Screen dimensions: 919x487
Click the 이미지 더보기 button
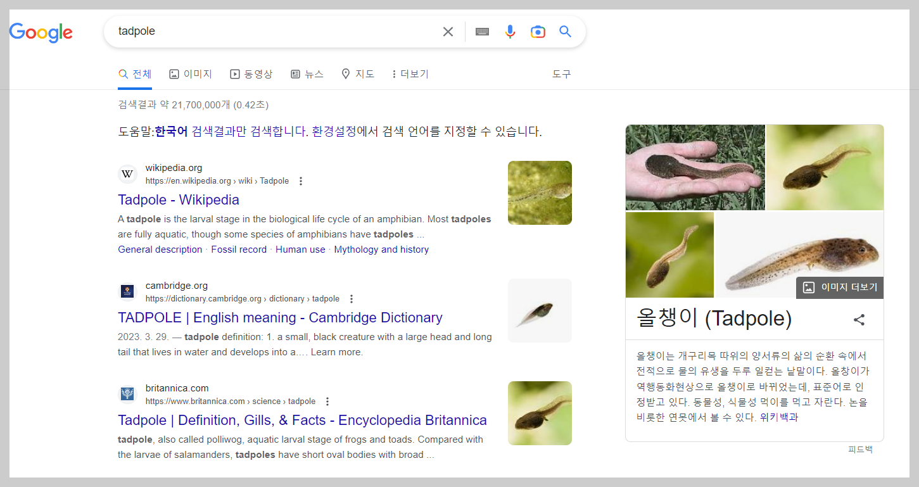pos(840,288)
